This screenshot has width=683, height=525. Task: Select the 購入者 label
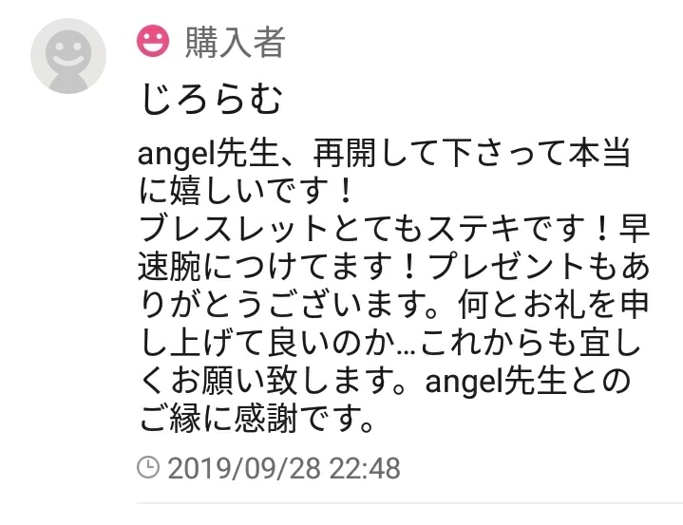[235, 42]
